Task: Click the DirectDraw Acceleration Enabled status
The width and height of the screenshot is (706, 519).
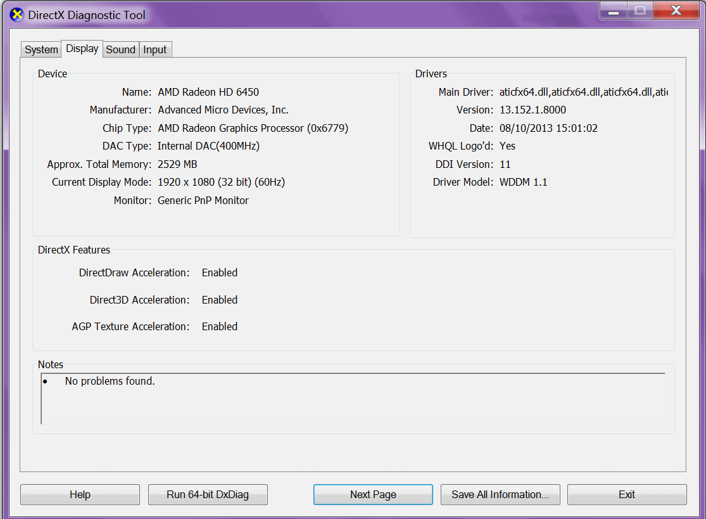Action: (x=220, y=272)
